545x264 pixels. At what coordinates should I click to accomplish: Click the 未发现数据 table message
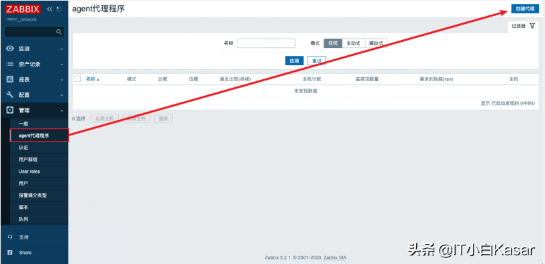[x=306, y=91]
